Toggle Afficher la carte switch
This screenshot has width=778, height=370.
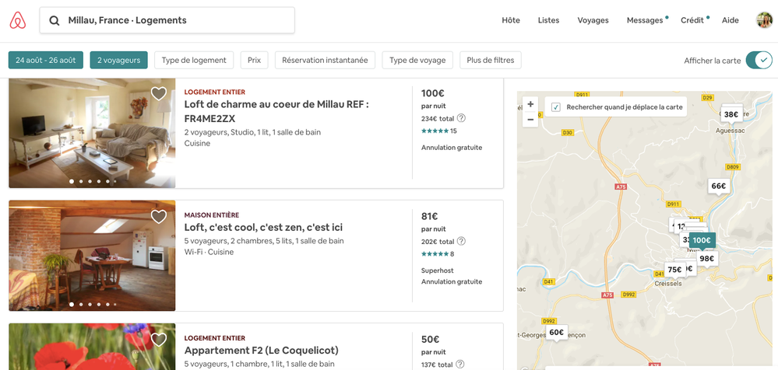(x=758, y=61)
